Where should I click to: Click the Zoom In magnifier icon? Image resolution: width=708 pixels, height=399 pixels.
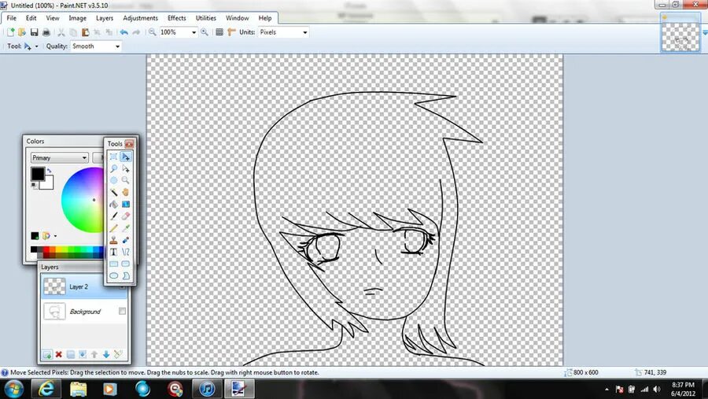click(x=205, y=32)
